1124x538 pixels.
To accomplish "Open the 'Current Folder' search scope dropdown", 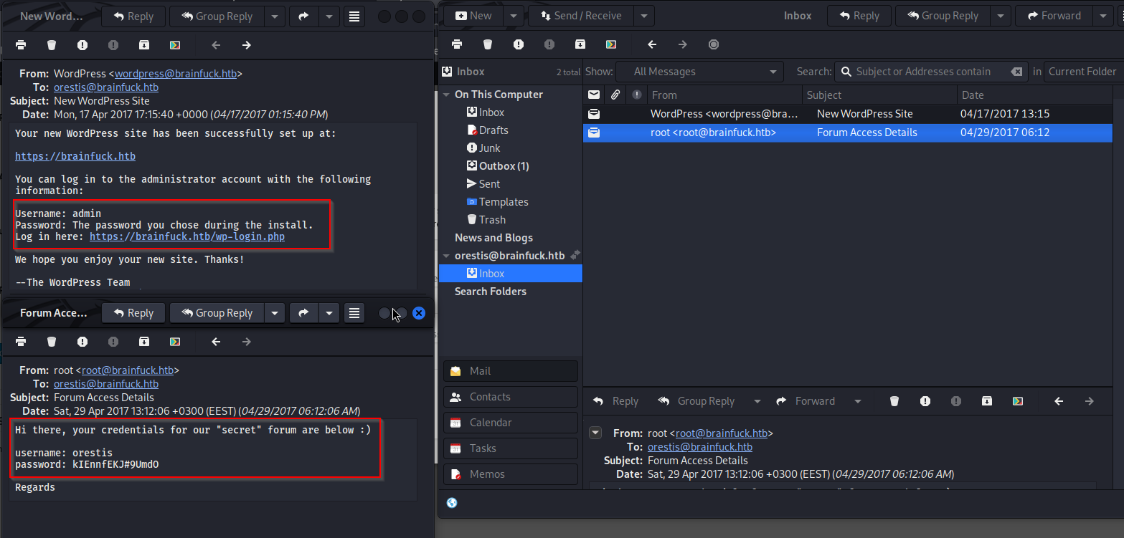I will [x=1082, y=72].
